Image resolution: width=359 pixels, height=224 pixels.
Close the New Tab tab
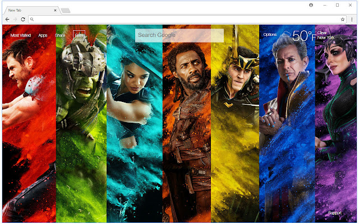(x=55, y=10)
